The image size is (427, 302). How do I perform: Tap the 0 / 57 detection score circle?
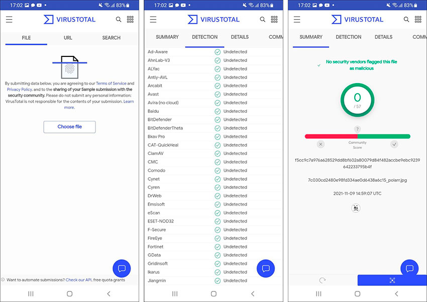point(357,100)
